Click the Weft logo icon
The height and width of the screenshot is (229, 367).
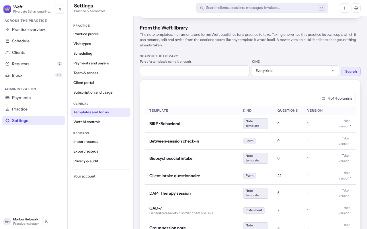click(x=7, y=9)
